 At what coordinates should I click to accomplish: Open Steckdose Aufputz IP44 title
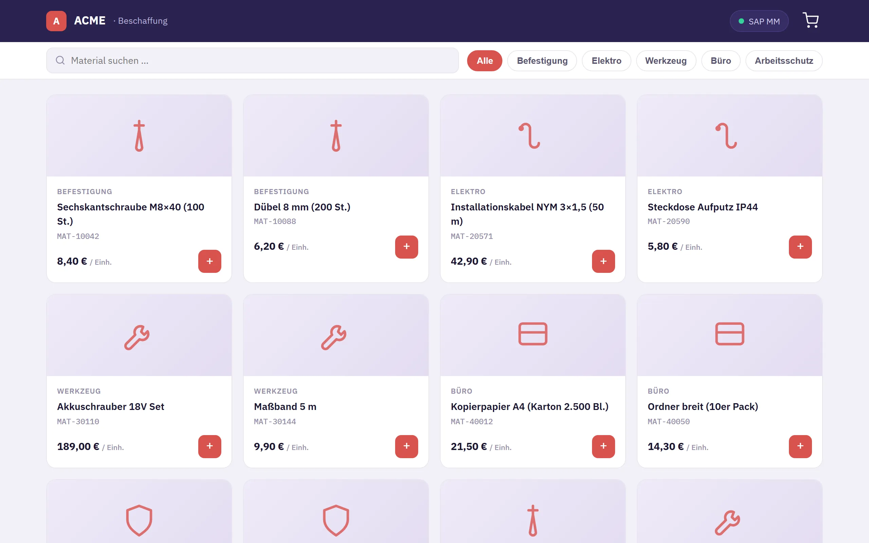click(702, 207)
